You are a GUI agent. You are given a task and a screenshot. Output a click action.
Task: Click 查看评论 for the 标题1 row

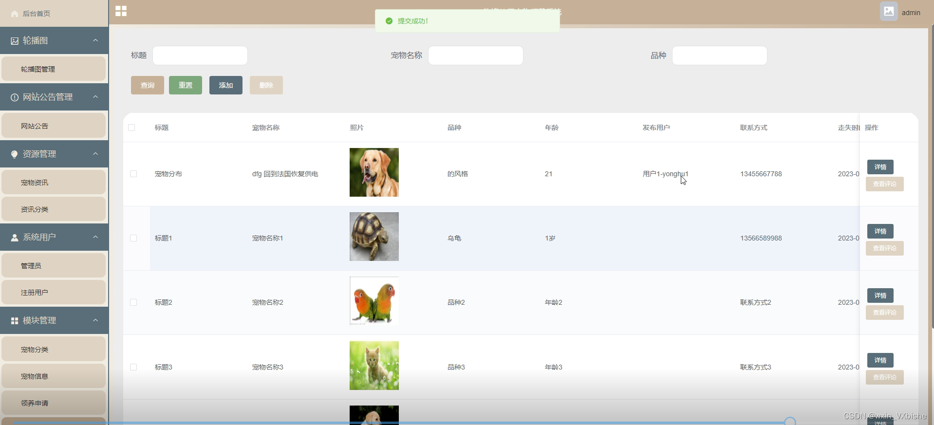(x=885, y=248)
